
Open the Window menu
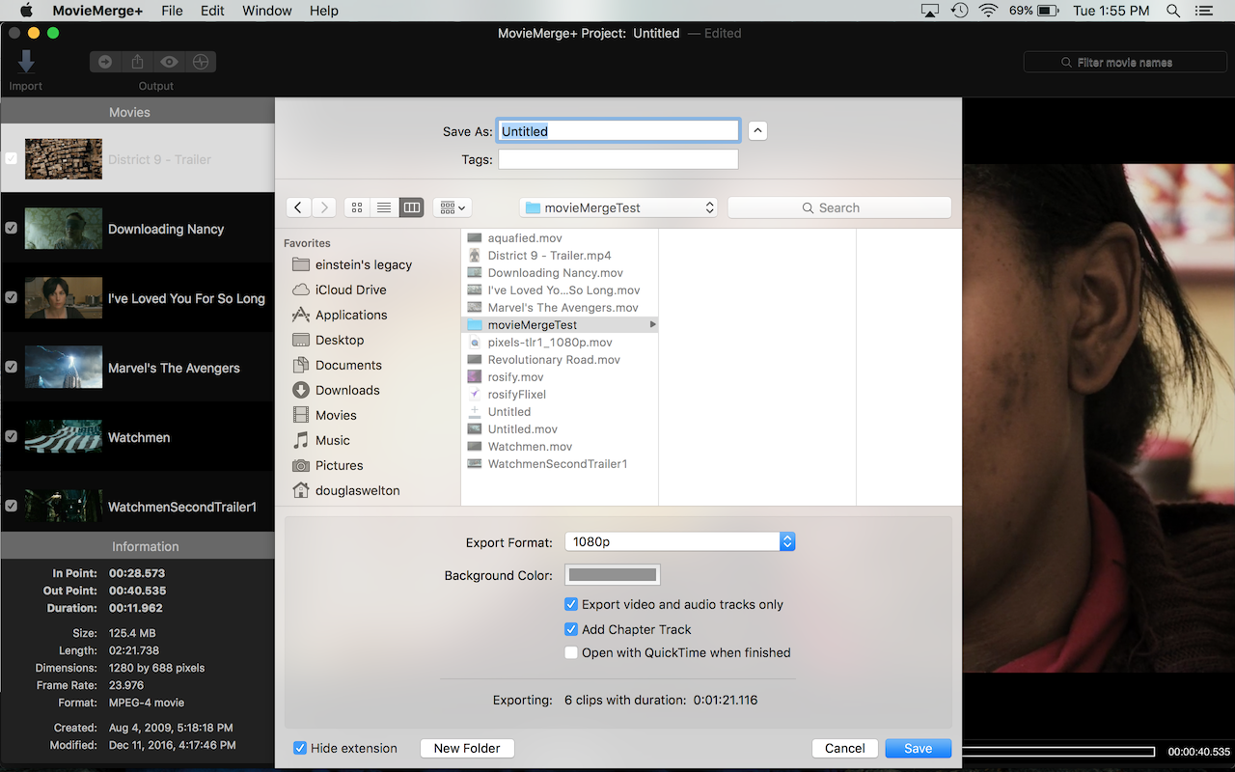[267, 11]
